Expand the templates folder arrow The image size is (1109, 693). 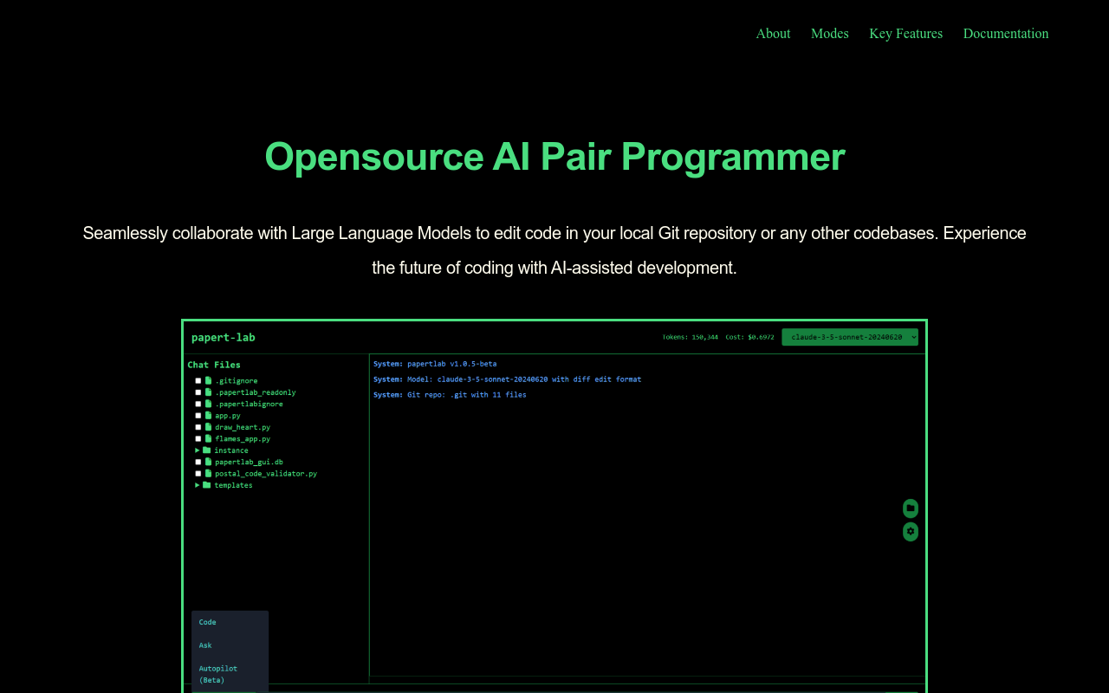(198, 485)
